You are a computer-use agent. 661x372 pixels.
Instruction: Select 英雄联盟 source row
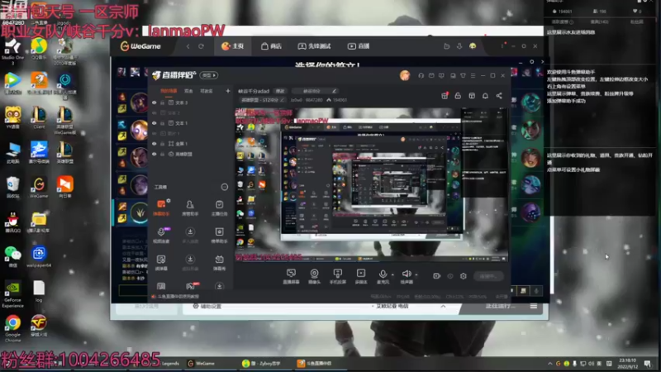point(190,154)
